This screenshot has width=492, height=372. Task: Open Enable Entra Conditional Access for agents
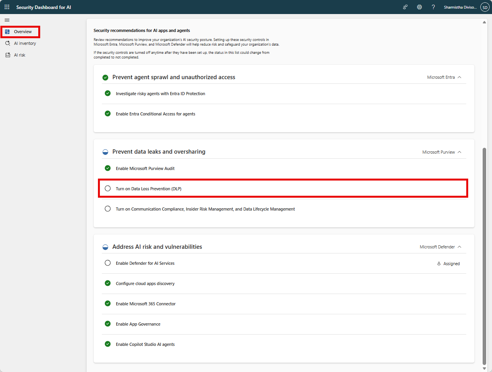(155, 114)
